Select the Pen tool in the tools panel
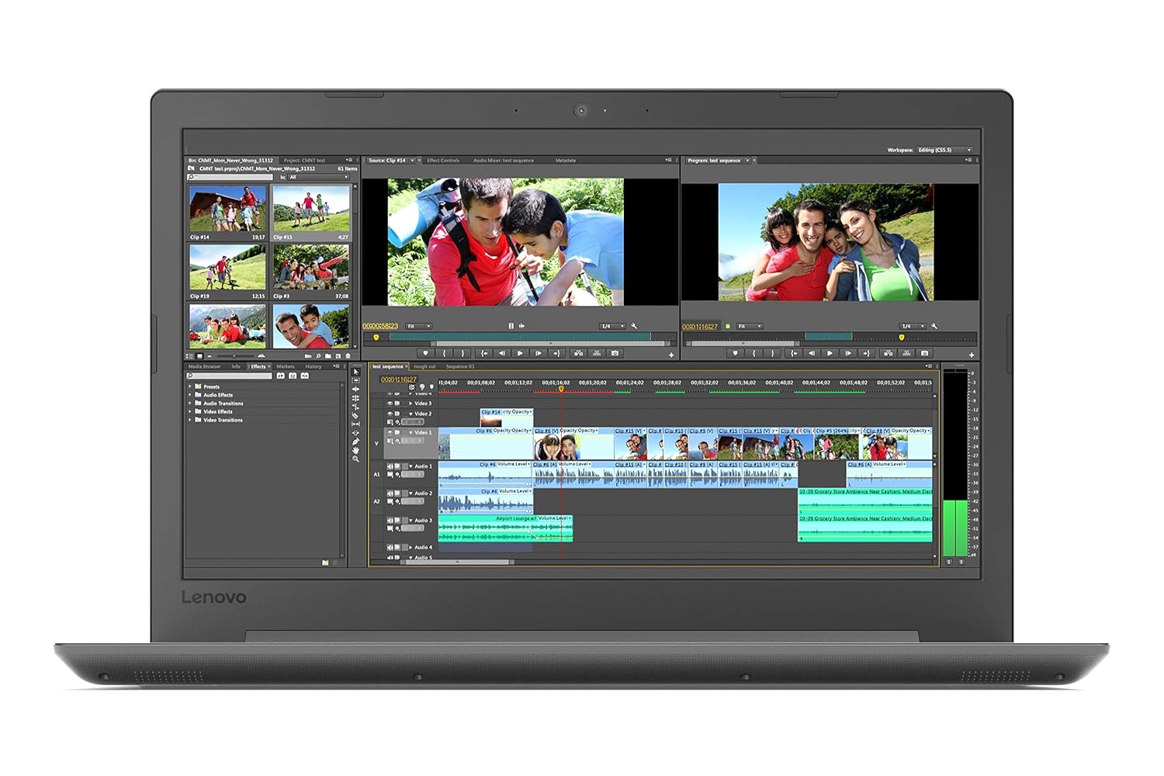This screenshot has height=776, width=1164. coord(355,442)
